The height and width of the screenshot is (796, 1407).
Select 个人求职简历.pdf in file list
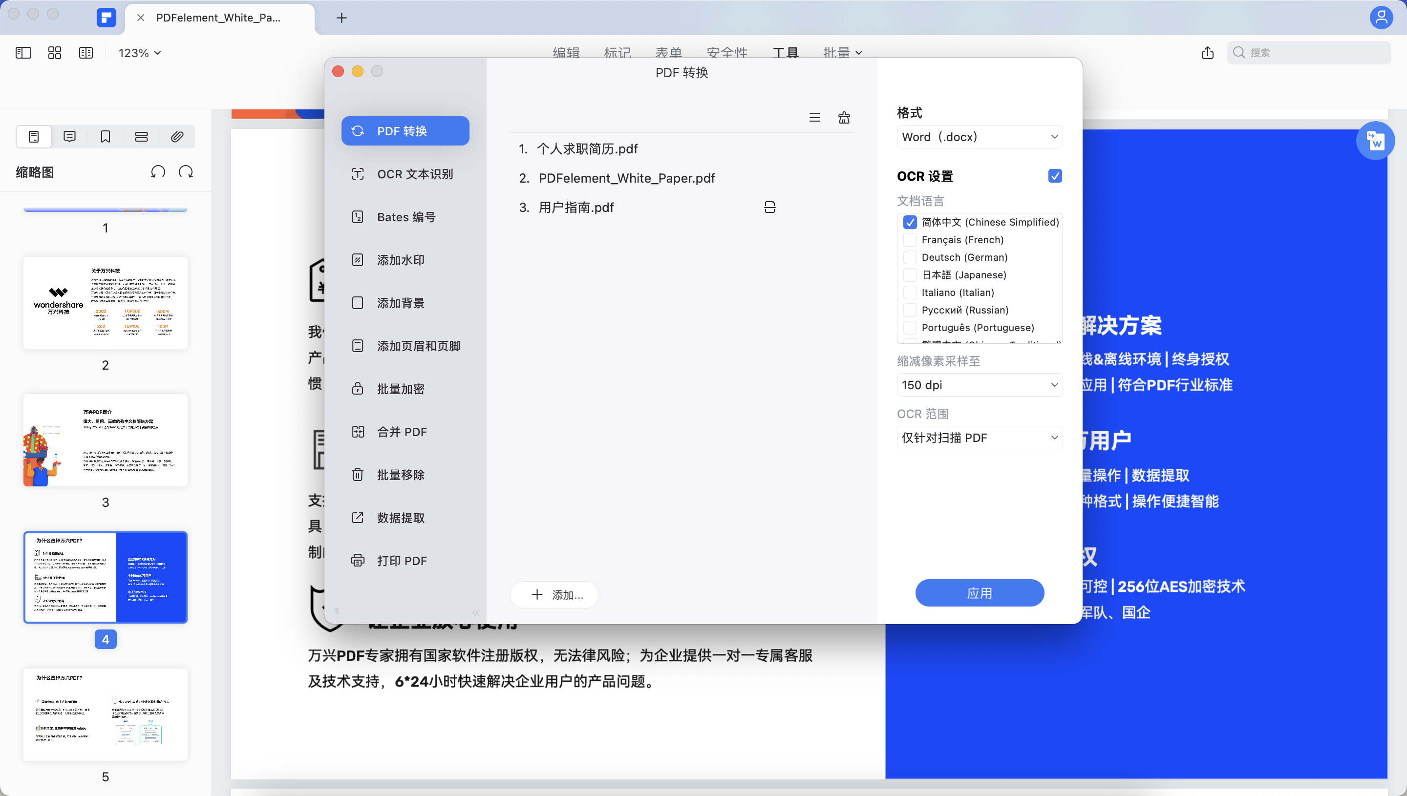[682, 149]
